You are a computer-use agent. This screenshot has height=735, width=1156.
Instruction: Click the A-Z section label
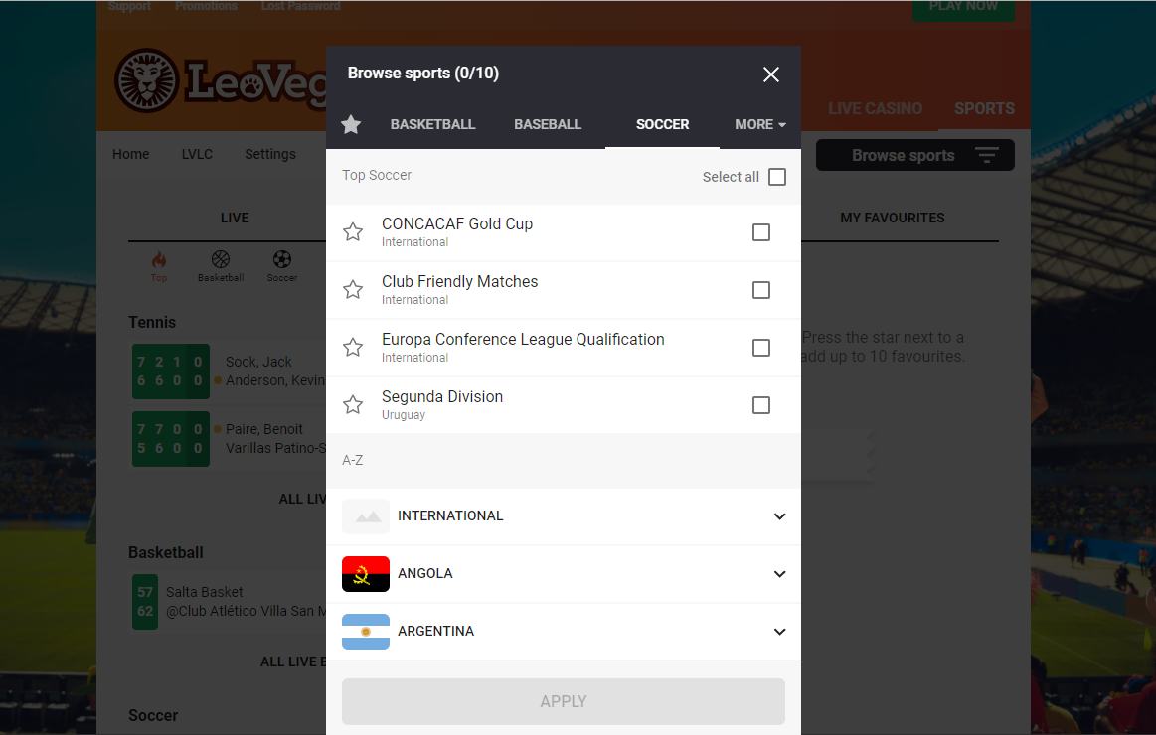pos(353,460)
